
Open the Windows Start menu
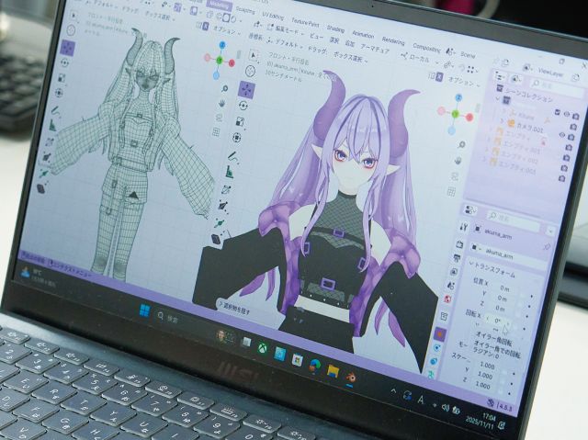(x=145, y=310)
